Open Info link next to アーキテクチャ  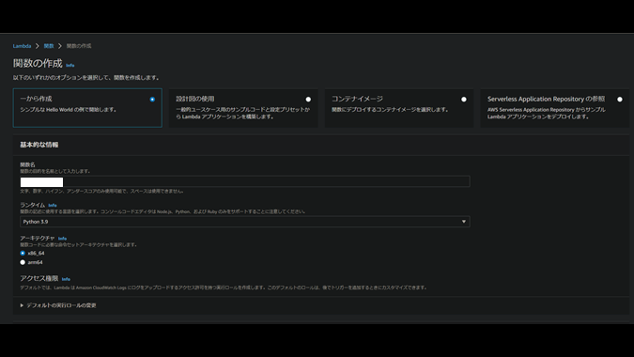pyautogui.click(x=62, y=239)
